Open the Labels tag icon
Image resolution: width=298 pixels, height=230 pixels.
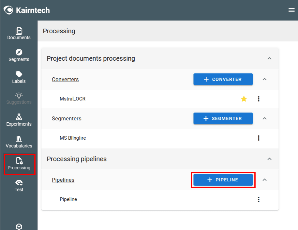tap(19, 74)
